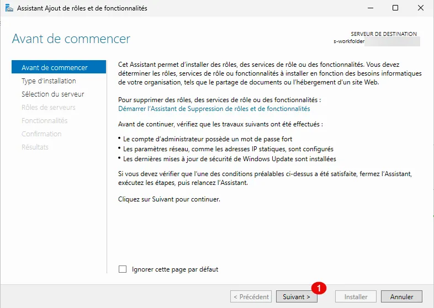This screenshot has width=434, height=308.
Task: Cancel the wizard with 'Annuler'
Action: tap(401, 296)
